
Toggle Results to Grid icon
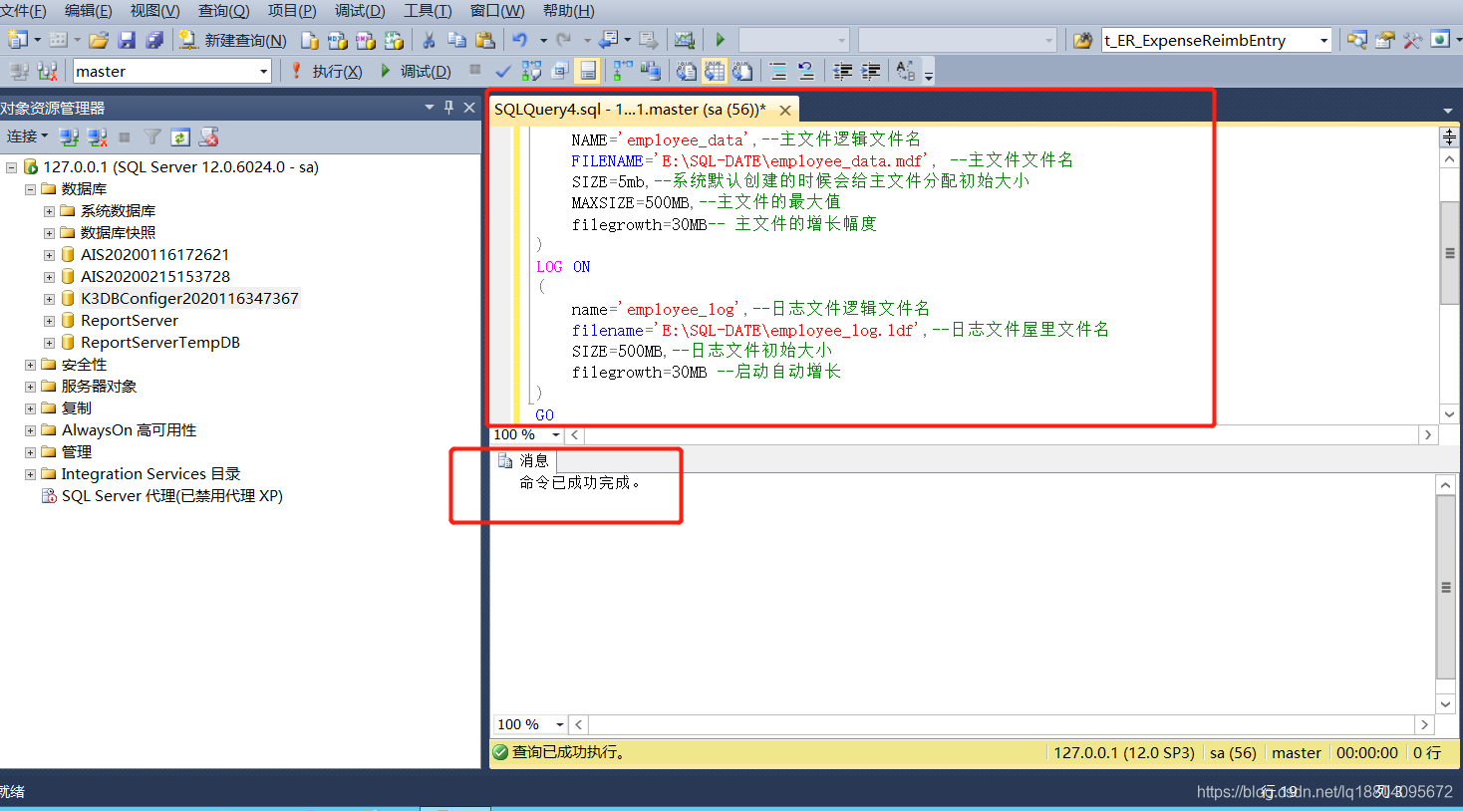pyautogui.click(x=715, y=71)
